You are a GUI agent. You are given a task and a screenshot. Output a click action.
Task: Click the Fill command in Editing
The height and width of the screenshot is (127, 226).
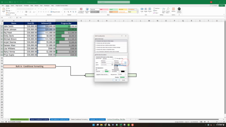(x=155, y=11)
